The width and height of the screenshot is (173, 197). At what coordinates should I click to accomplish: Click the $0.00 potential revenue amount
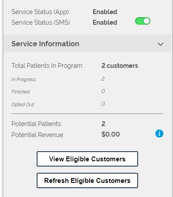tap(111, 134)
